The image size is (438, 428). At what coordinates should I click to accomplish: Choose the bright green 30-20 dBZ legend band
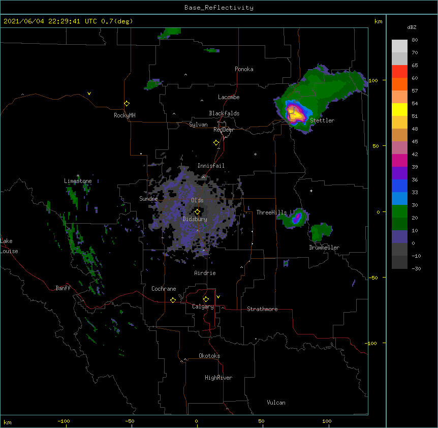[x=399, y=211]
